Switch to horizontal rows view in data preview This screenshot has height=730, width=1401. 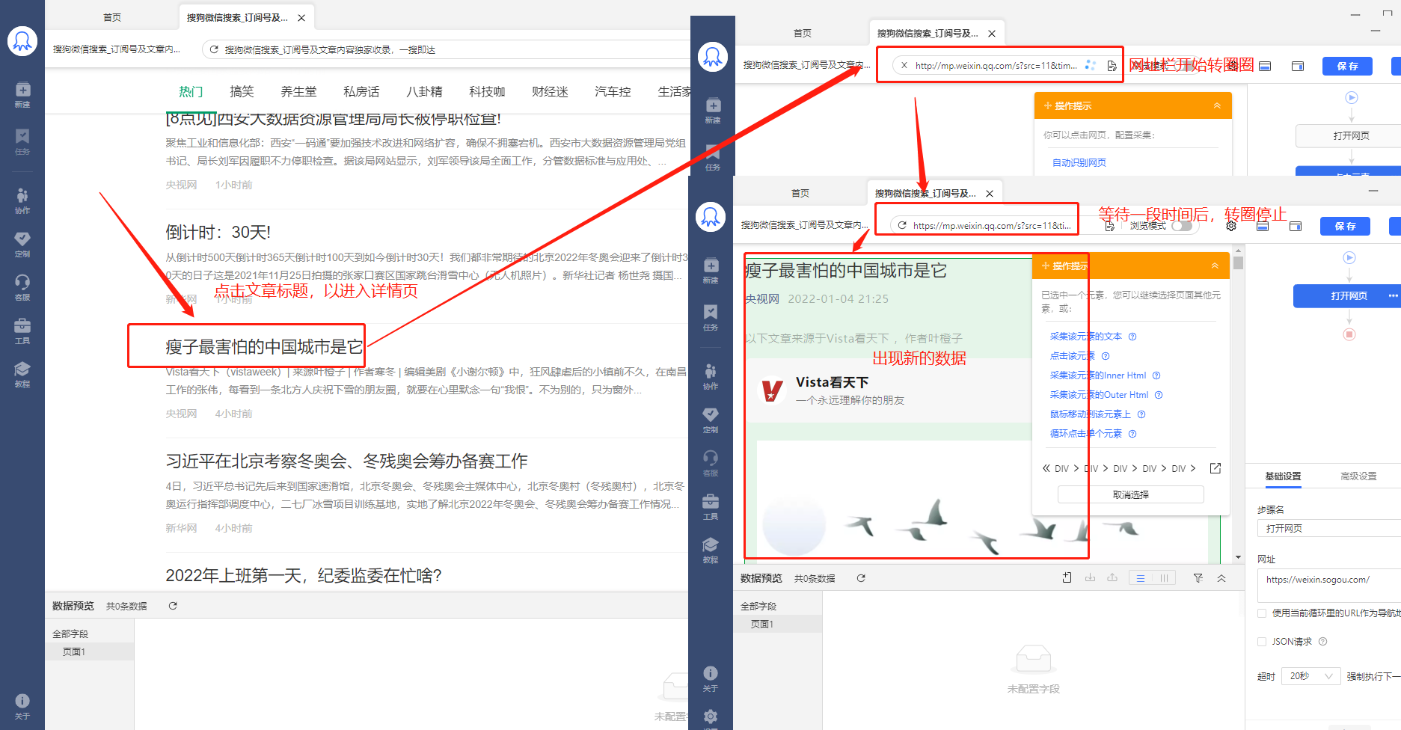pos(1141,577)
